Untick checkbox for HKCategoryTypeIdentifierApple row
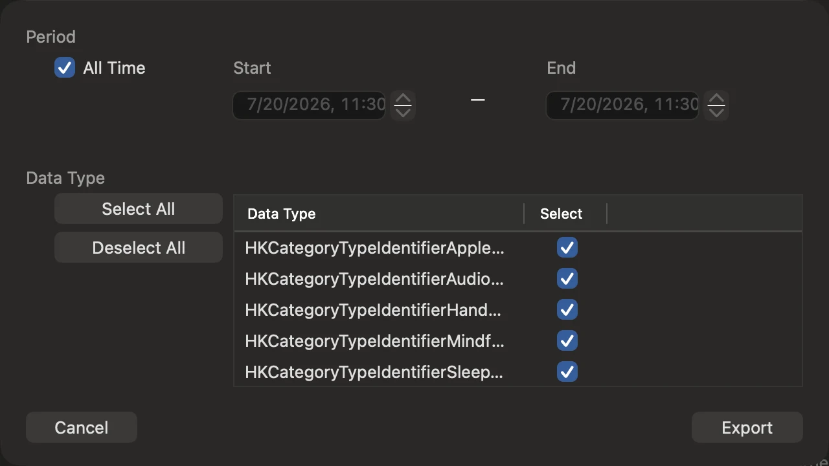829x466 pixels. (x=567, y=248)
